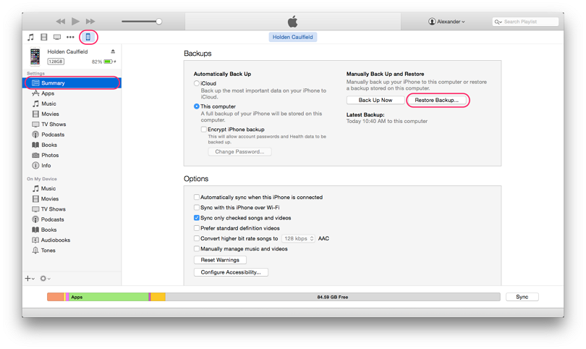Select the iPhone device icon

coord(88,37)
